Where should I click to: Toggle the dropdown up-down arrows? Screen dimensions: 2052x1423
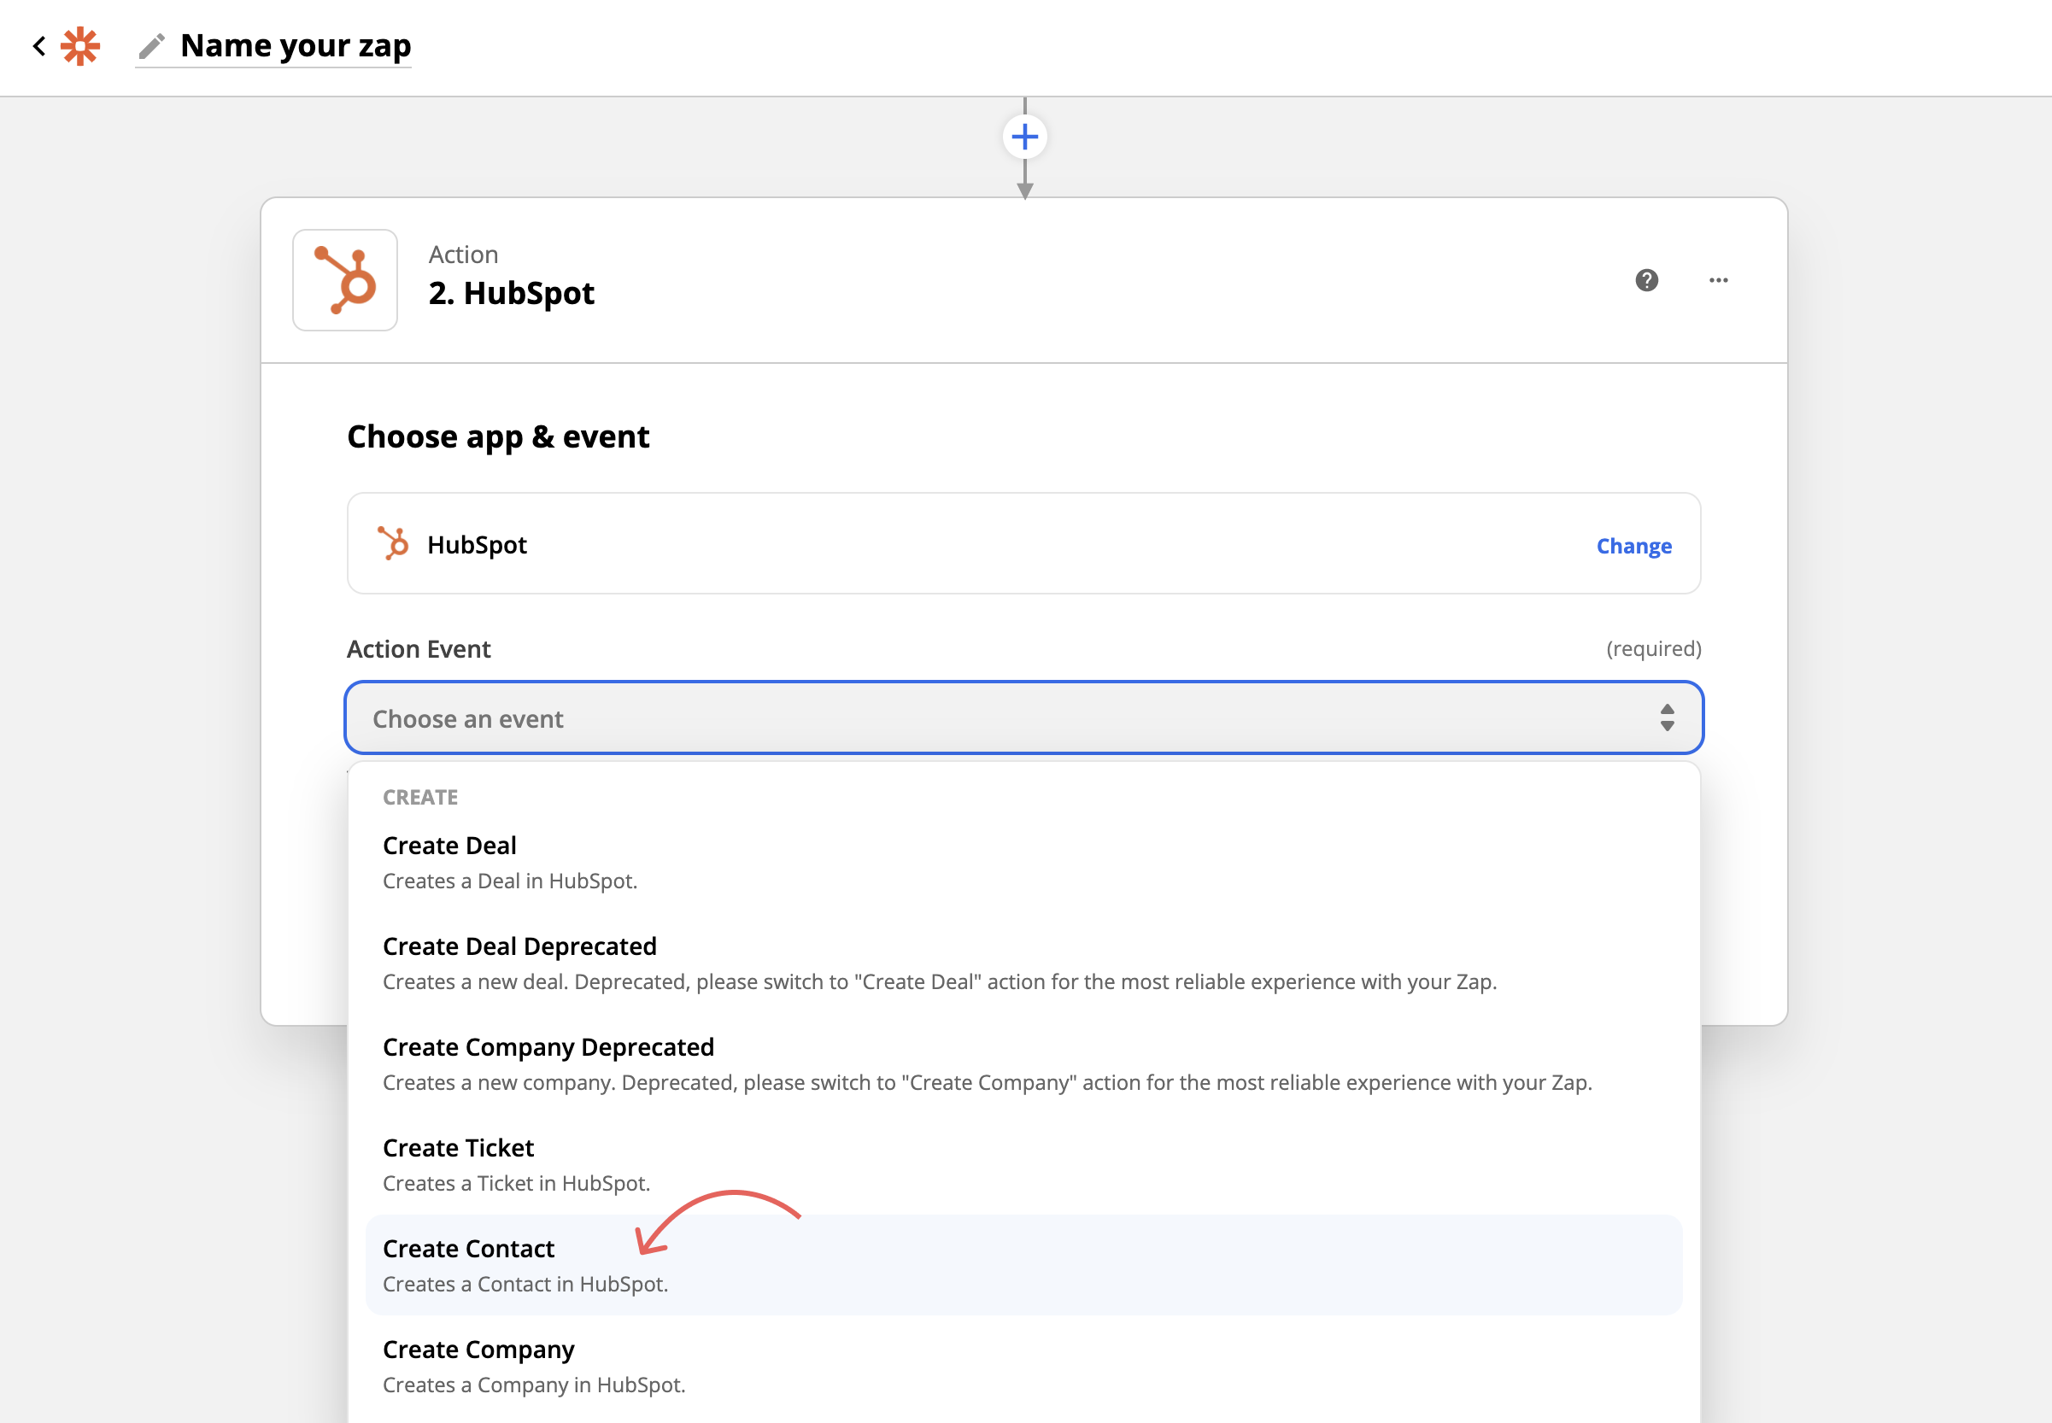[x=1667, y=717]
